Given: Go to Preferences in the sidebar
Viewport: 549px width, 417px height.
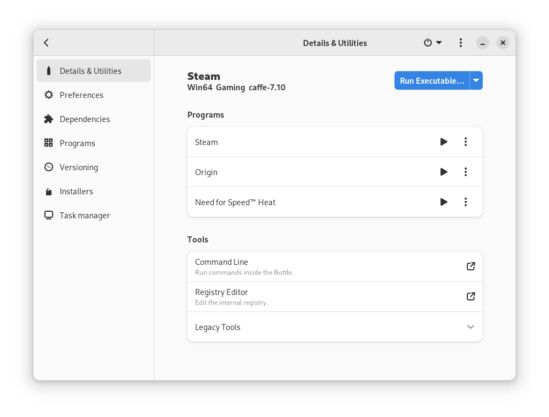Looking at the screenshot, I should [x=81, y=95].
